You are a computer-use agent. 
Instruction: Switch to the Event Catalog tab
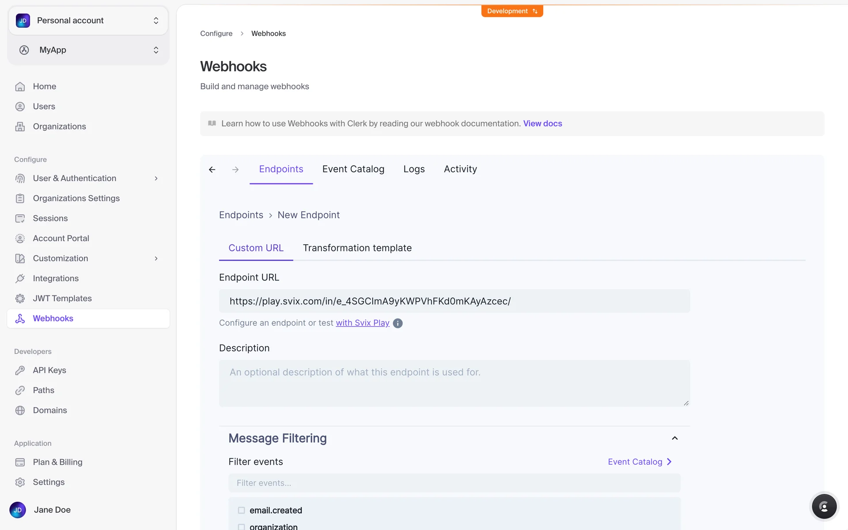coord(353,169)
